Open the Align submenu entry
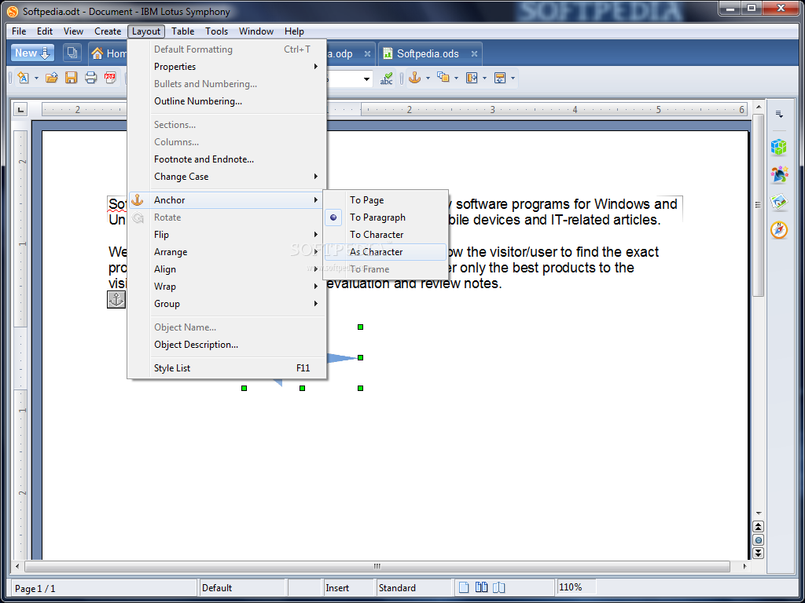Image resolution: width=805 pixels, height=603 pixels. 227,269
